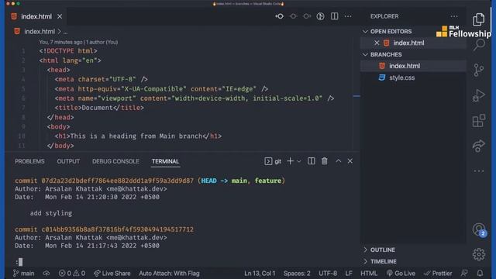Viewport: 496px width, 279px height.
Task: Open the Extensions view
Action: 479,121
